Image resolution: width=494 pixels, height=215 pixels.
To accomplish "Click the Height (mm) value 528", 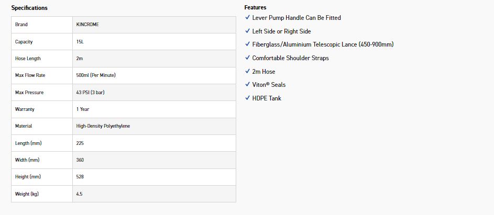I will [x=80, y=177].
